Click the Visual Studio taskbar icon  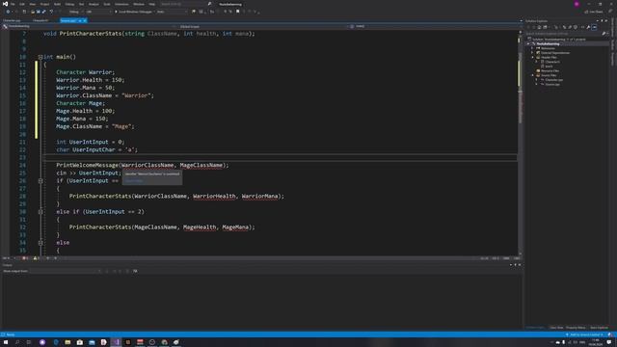point(116,343)
